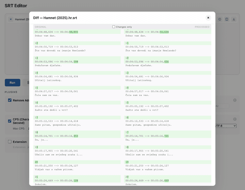Download the processed file icon
The width and height of the screenshot is (245, 190).
tap(234, 19)
